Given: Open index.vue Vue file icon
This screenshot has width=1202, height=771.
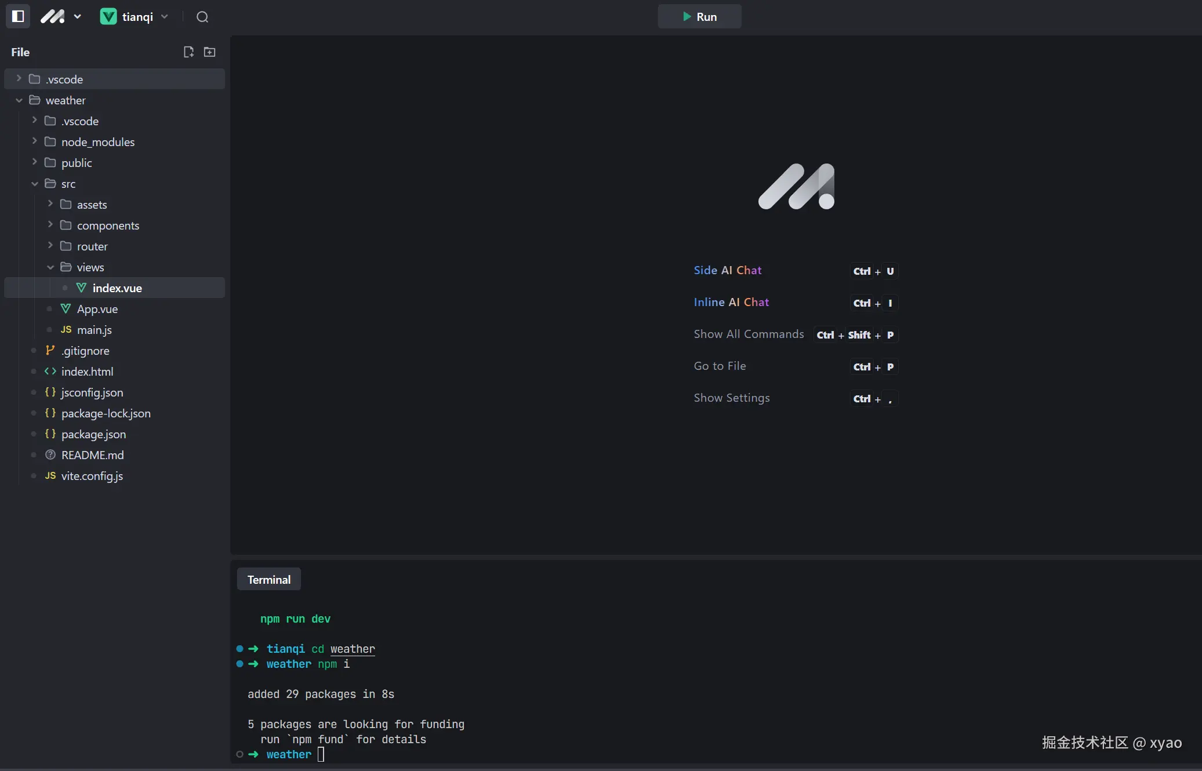Looking at the screenshot, I should click(81, 288).
